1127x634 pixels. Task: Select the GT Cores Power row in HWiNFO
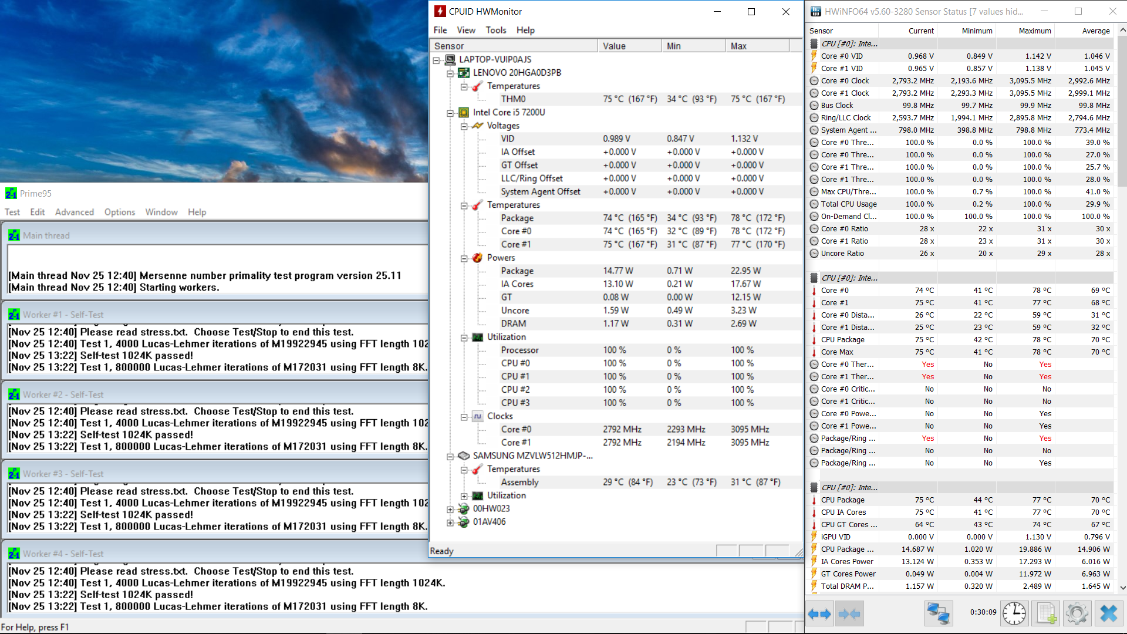click(x=960, y=574)
